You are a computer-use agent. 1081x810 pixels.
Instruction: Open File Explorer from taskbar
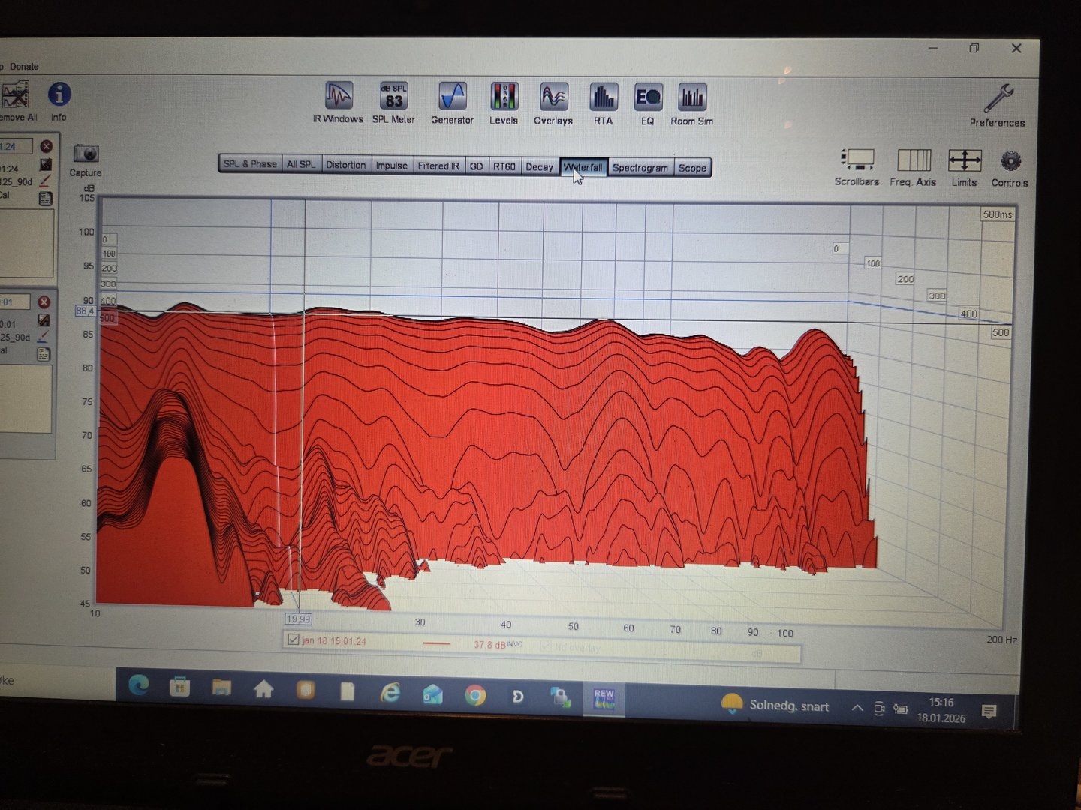pos(221,688)
